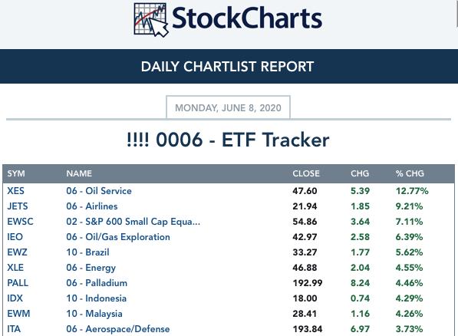Open the EWZ symbol link
This screenshot has height=336, width=458.
(x=17, y=252)
